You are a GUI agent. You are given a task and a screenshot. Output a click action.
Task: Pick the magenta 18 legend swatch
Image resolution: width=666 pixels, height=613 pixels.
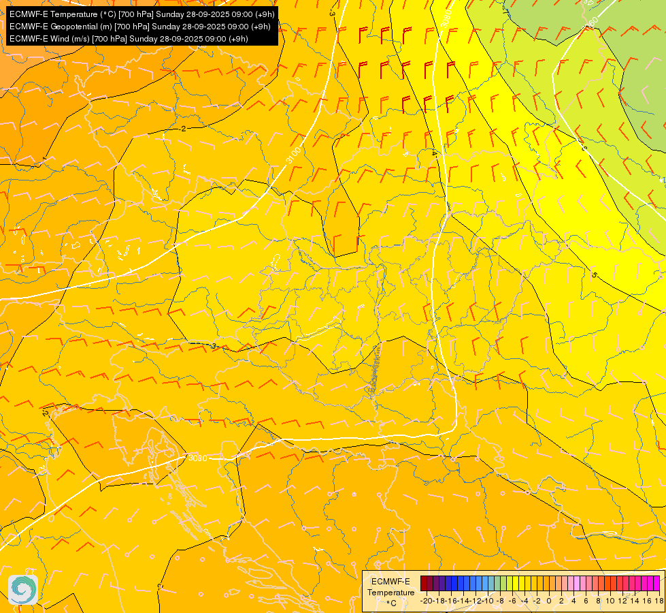(656, 583)
